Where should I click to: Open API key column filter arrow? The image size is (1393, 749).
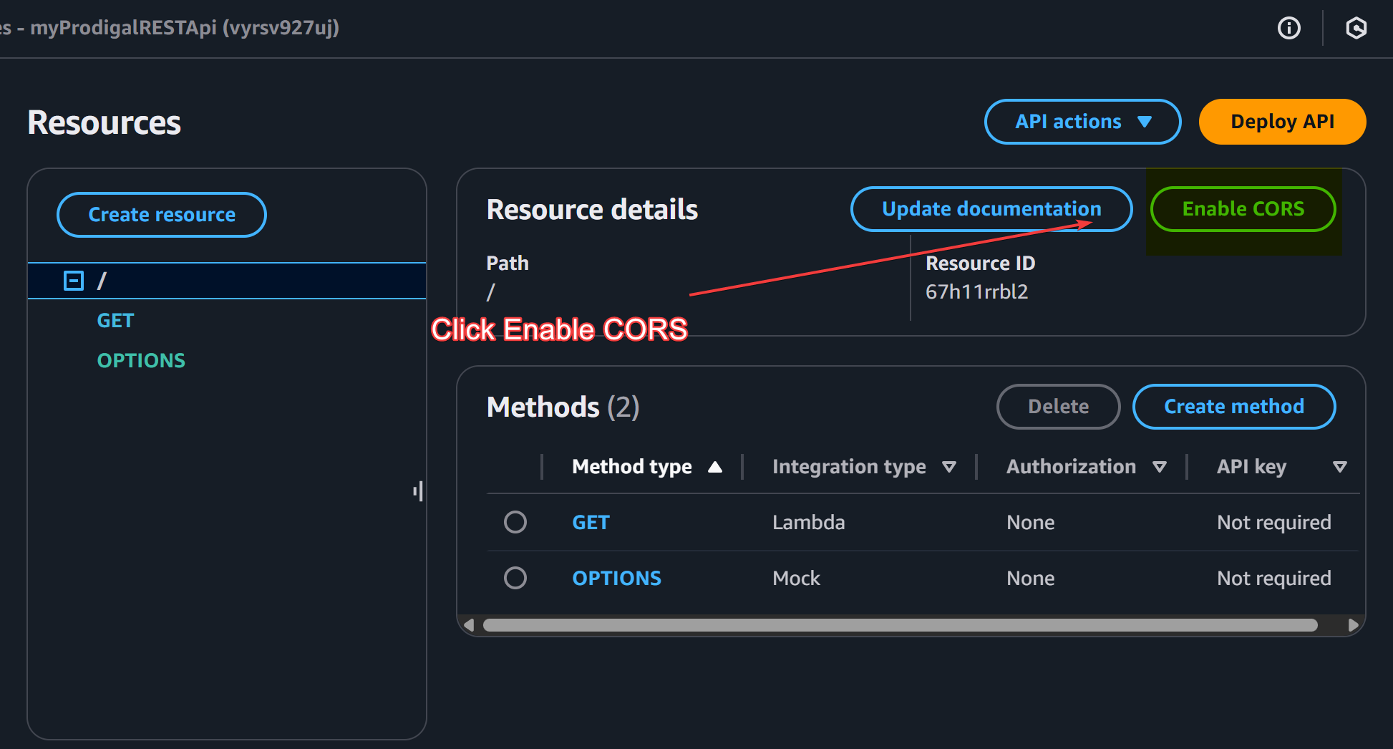tap(1340, 467)
